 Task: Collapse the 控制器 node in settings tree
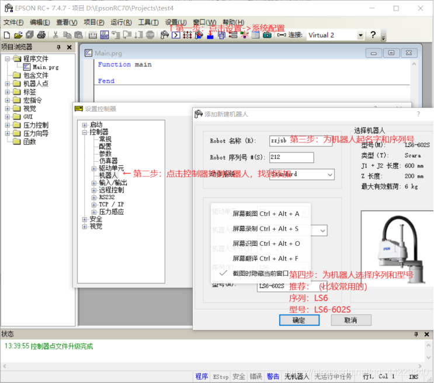(x=85, y=133)
